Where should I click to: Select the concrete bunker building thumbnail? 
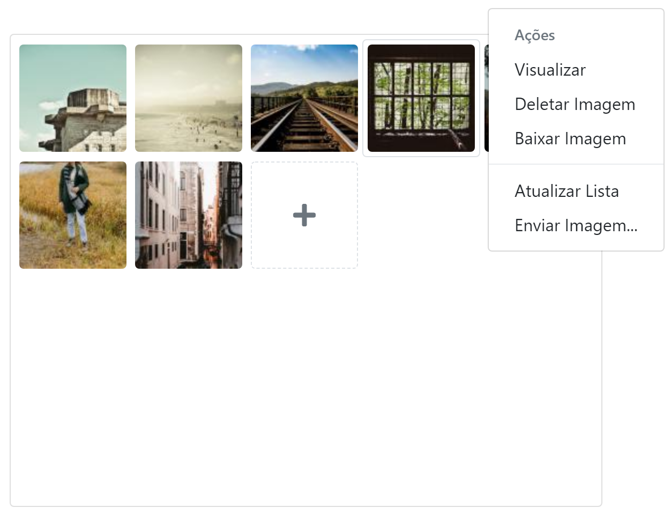click(73, 98)
